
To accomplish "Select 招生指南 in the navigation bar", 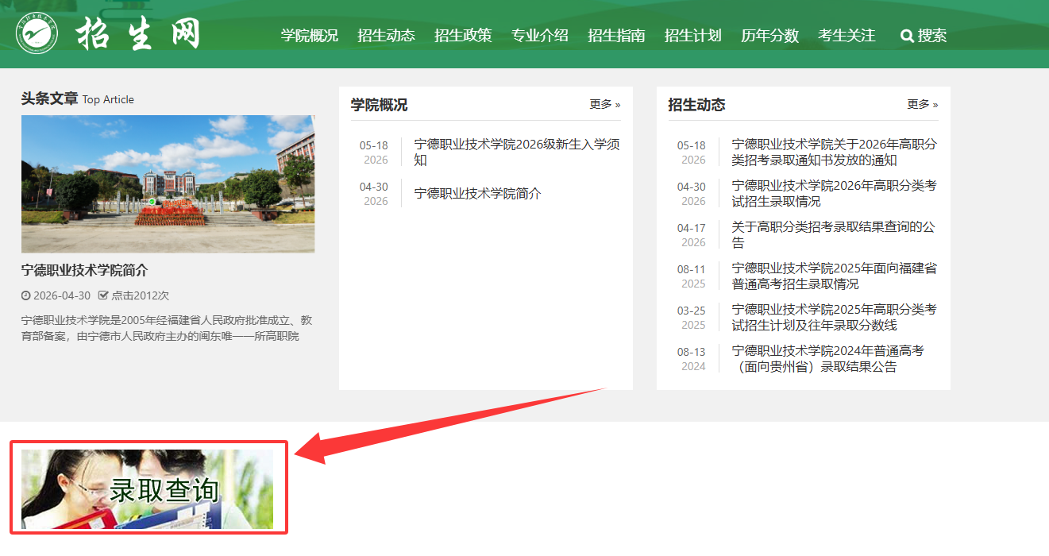I will coord(616,36).
